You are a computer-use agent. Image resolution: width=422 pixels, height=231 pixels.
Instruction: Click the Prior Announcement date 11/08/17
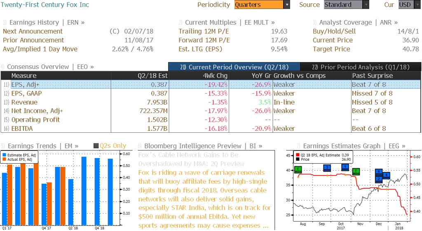click(x=139, y=40)
